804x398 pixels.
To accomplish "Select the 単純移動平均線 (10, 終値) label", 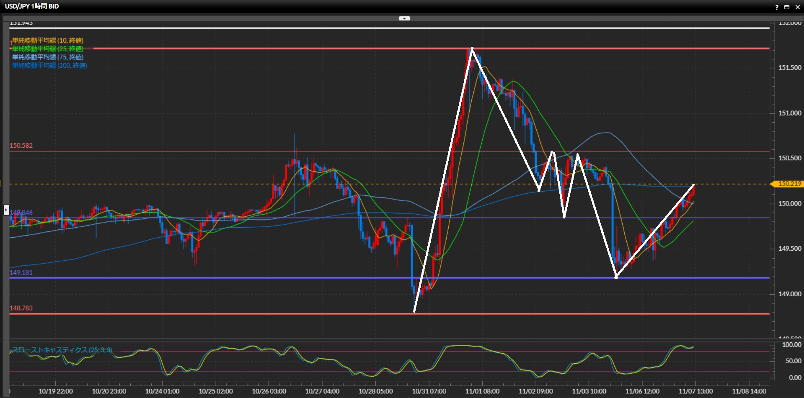I will click(48, 41).
